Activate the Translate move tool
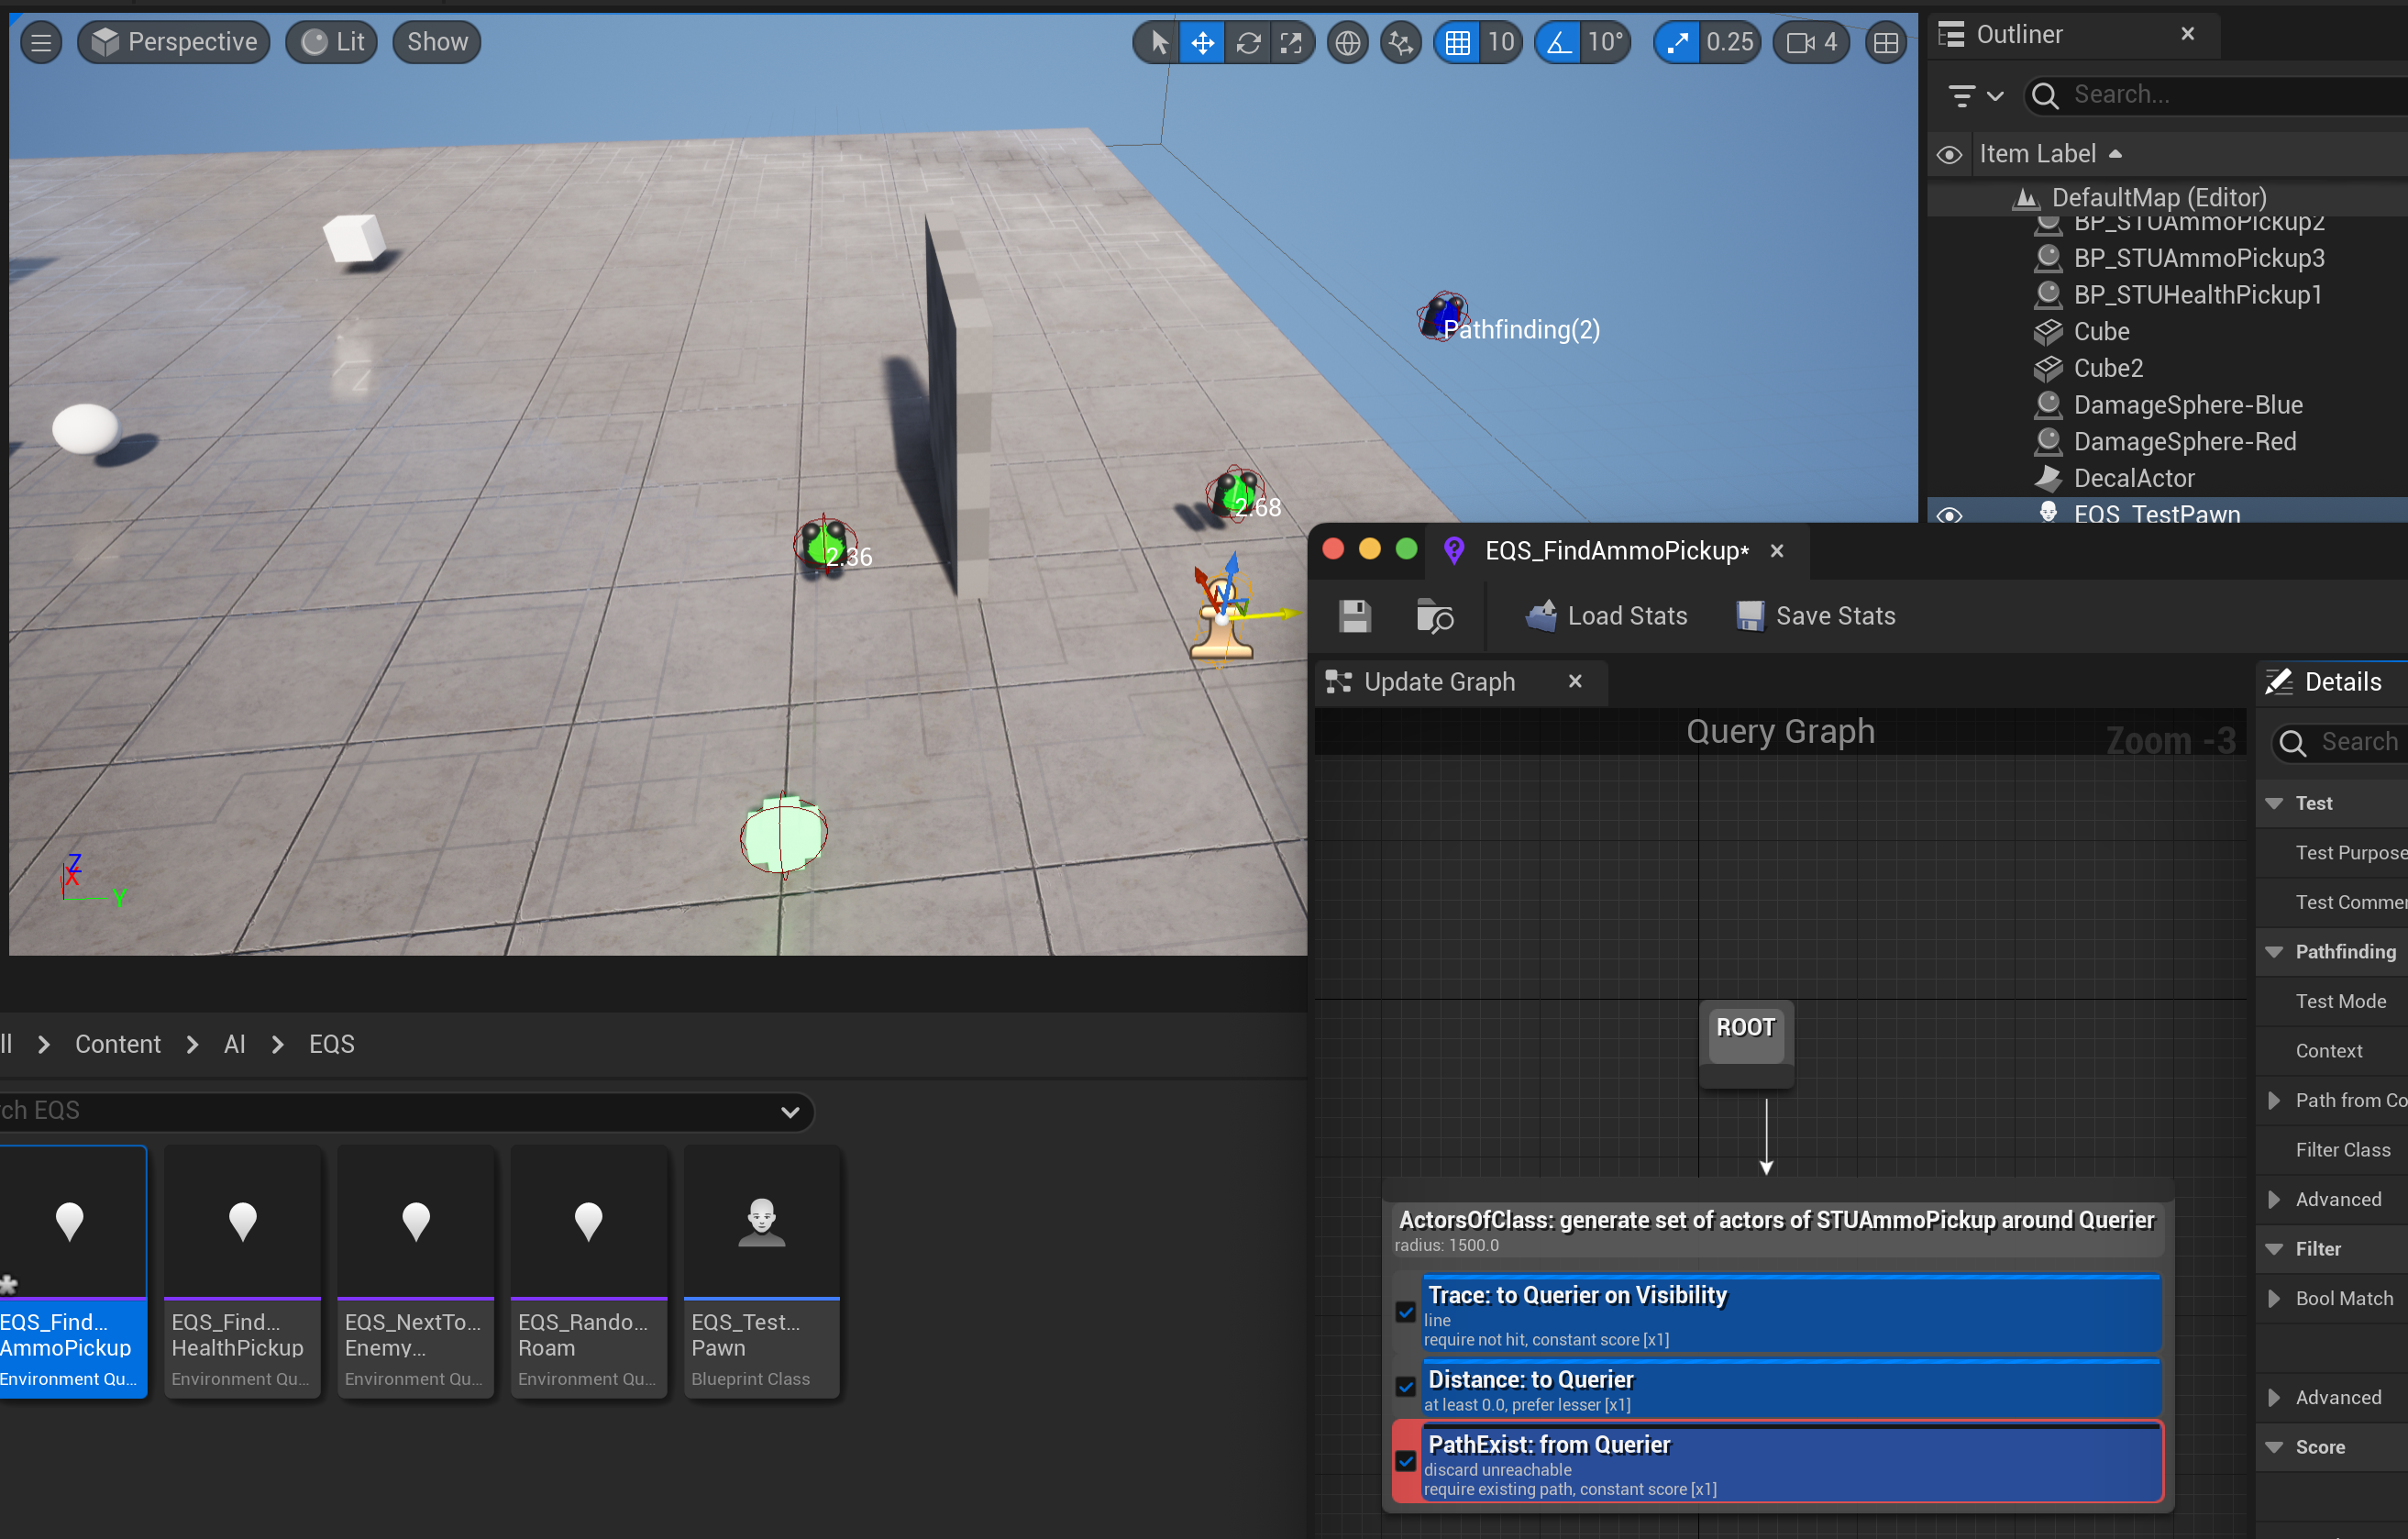2408x1539 pixels. coord(1202,42)
